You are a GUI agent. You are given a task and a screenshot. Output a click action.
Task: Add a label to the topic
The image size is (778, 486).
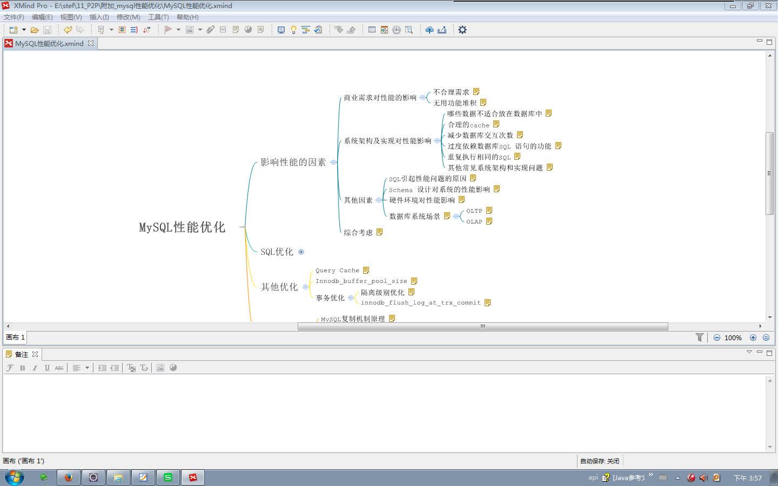click(x=223, y=30)
